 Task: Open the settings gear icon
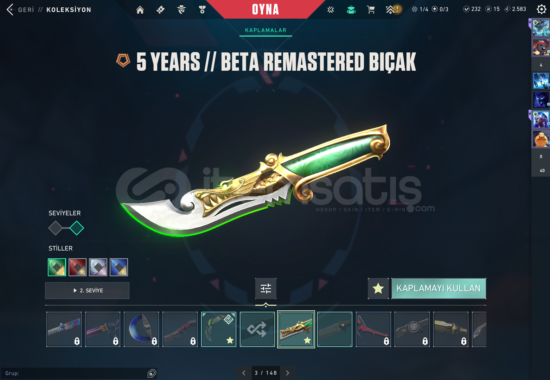click(x=541, y=9)
